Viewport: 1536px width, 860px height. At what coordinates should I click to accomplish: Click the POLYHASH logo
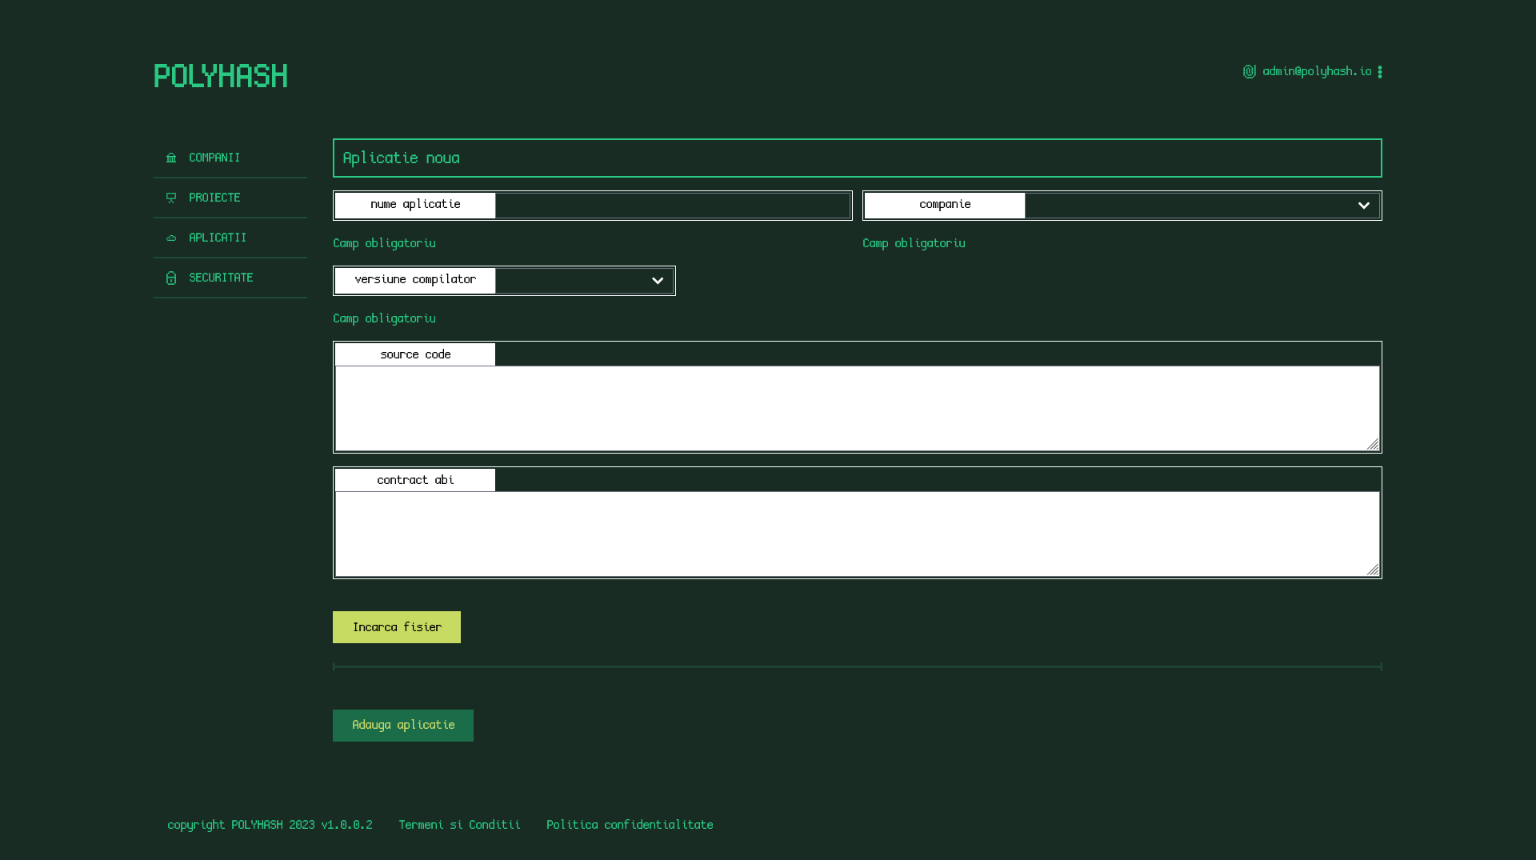coord(220,77)
